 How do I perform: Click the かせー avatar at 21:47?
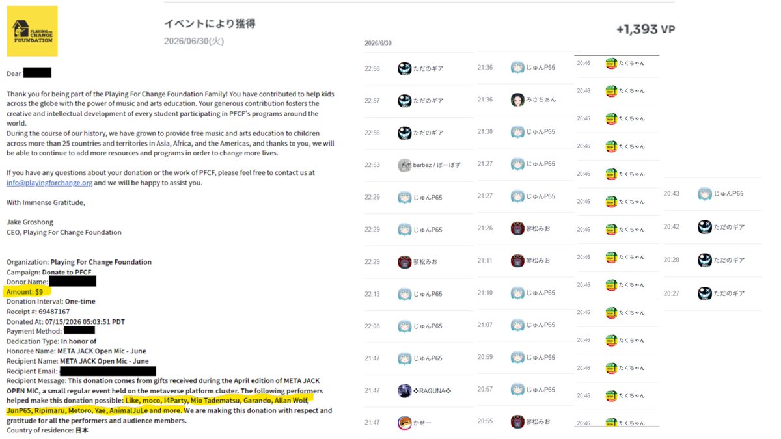404,423
